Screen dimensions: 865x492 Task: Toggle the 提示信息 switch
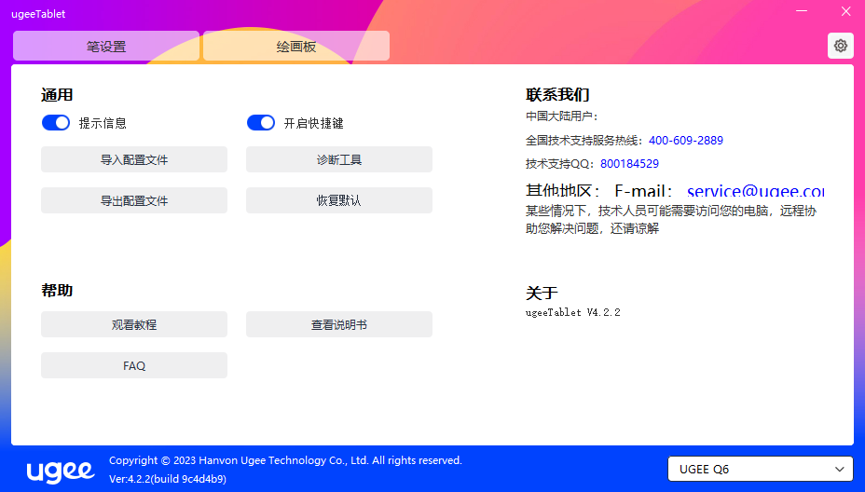[56, 122]
